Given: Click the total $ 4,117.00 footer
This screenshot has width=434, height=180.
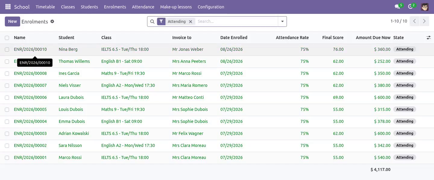Looking at the screenshot, I should coord(380,170).
